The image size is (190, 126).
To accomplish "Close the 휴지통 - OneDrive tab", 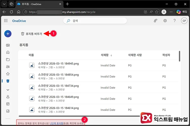I will [x=60, y=4].
